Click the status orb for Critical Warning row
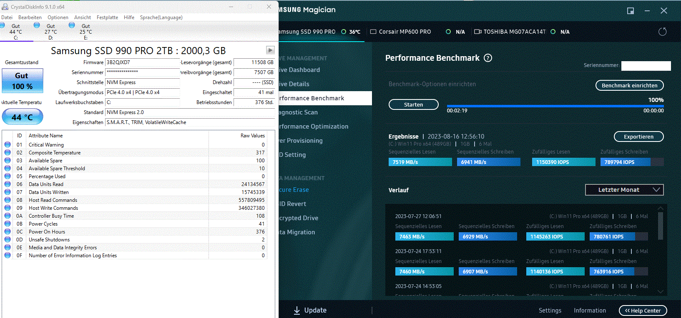 point(8,144)
